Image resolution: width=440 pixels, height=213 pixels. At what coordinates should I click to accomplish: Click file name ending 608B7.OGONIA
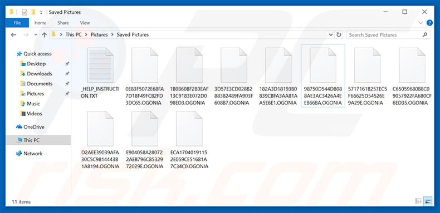tap(234, 96)
